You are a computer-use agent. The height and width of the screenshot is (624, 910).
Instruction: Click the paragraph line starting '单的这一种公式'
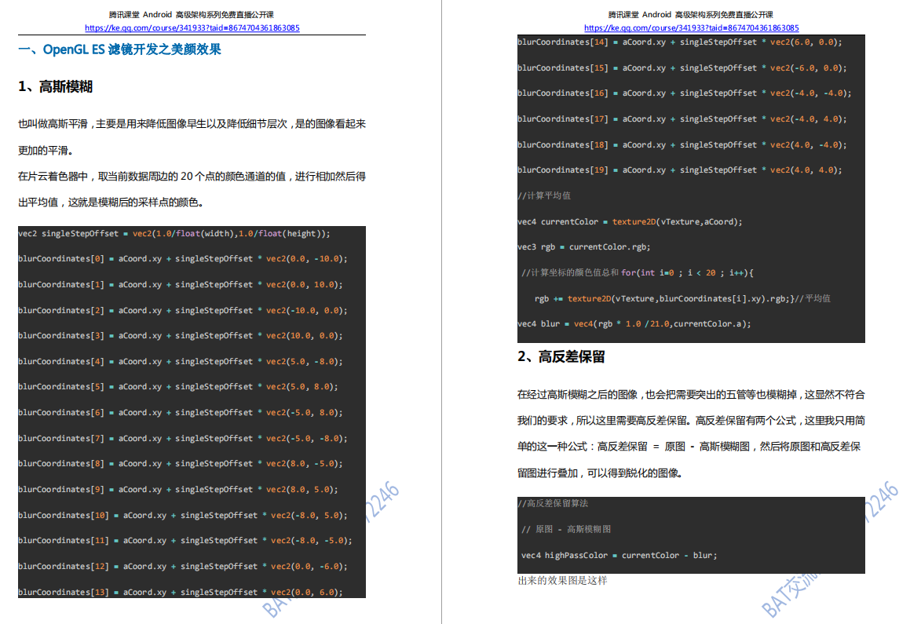click(x=689, y=447)
